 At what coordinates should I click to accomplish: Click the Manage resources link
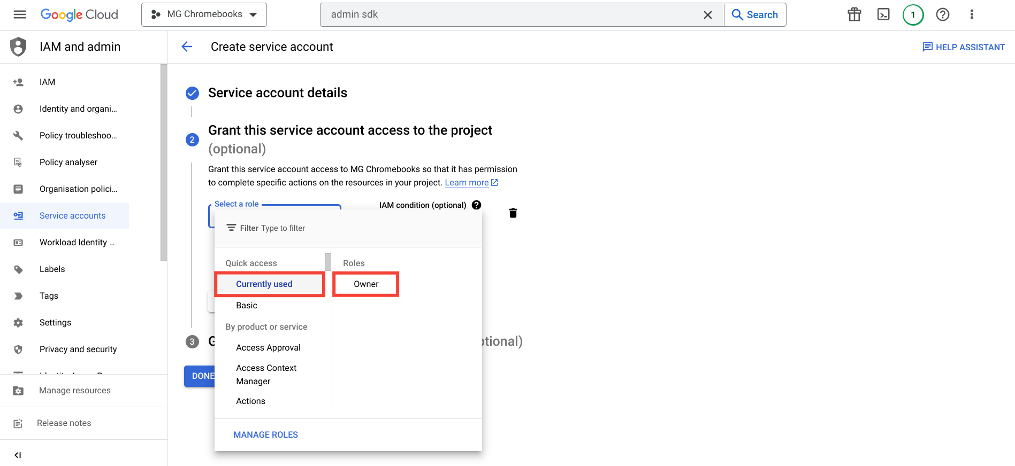(75, 391)
